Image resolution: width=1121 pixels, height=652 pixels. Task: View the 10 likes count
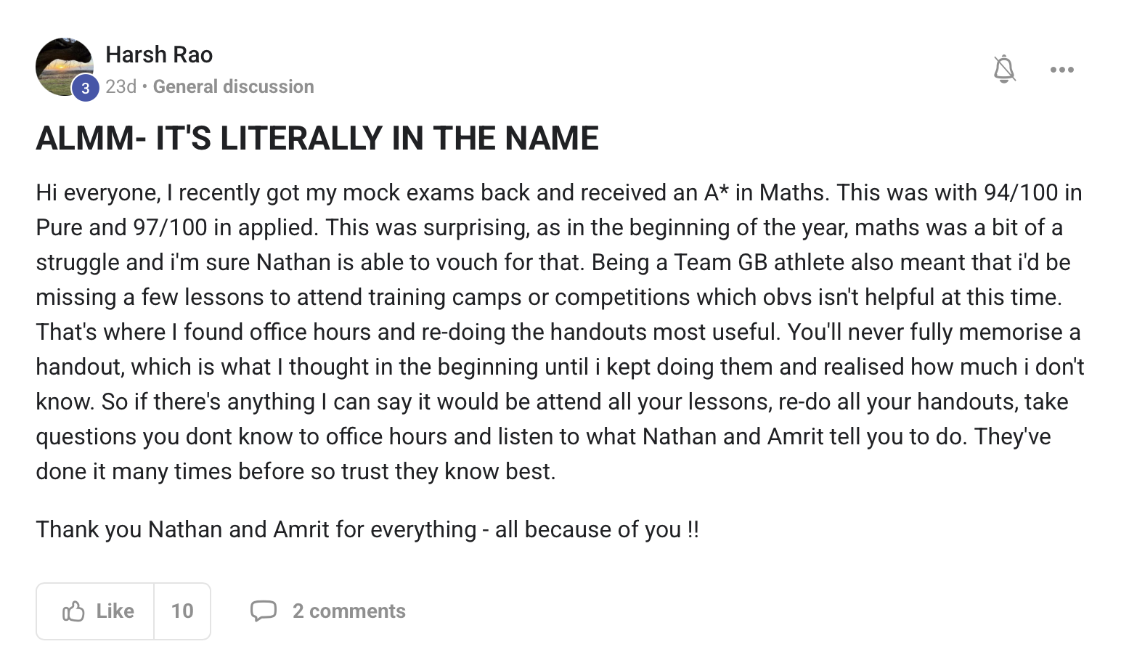[x=182, y=611]
